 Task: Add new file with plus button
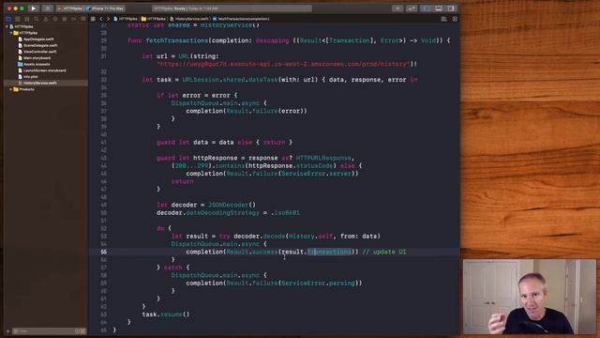tap(7, 331)
